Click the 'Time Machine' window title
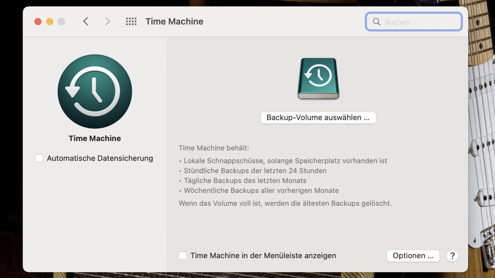The height and width of the screenshot is (278, 495). pyautogui.click(x=174, y=21)
